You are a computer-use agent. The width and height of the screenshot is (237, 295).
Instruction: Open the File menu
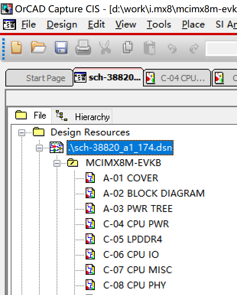click(x=29, y=24)
